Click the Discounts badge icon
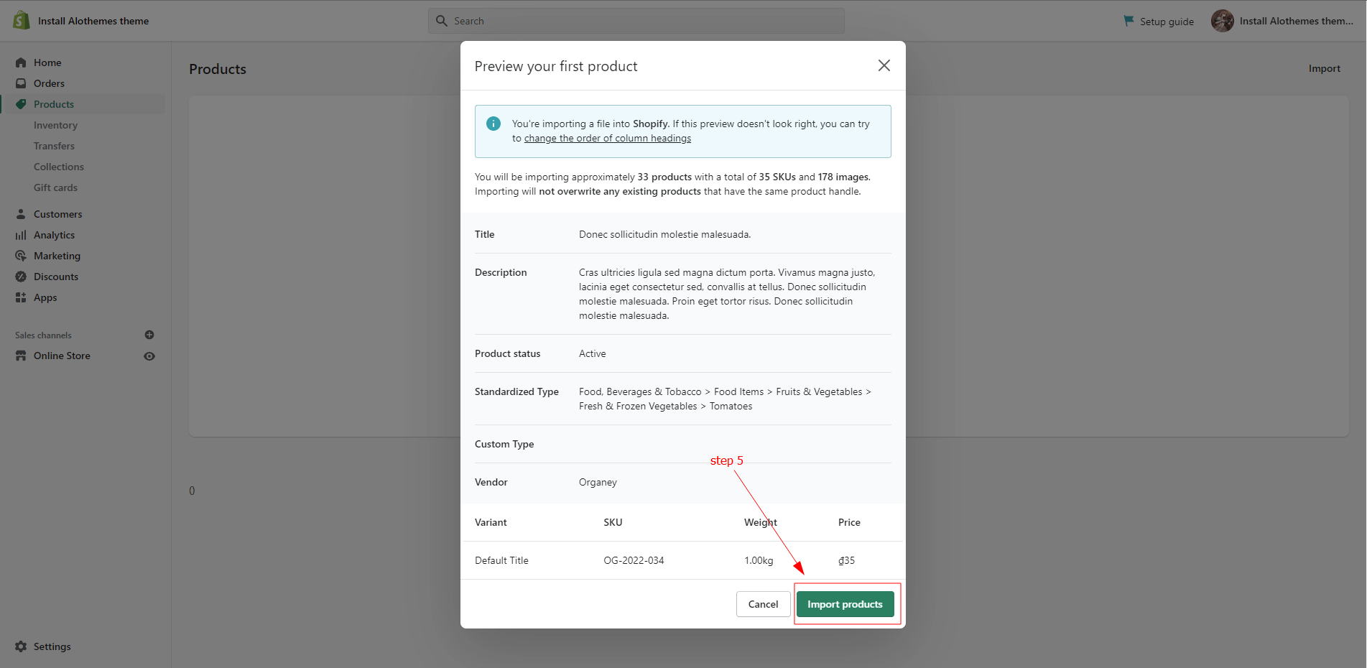The image size is (1367, 668). [21, 277]
